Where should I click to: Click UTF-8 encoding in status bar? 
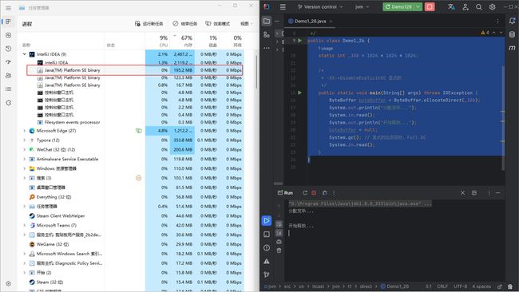(x=460, y=286)
